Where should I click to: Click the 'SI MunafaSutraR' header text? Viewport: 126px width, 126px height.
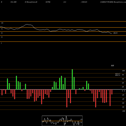click(31, 2)
